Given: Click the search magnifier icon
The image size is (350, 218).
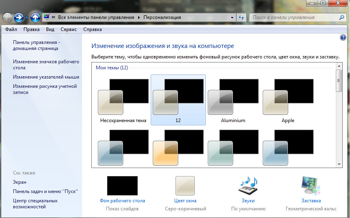Looking at the screenshot, I should 342,18.
